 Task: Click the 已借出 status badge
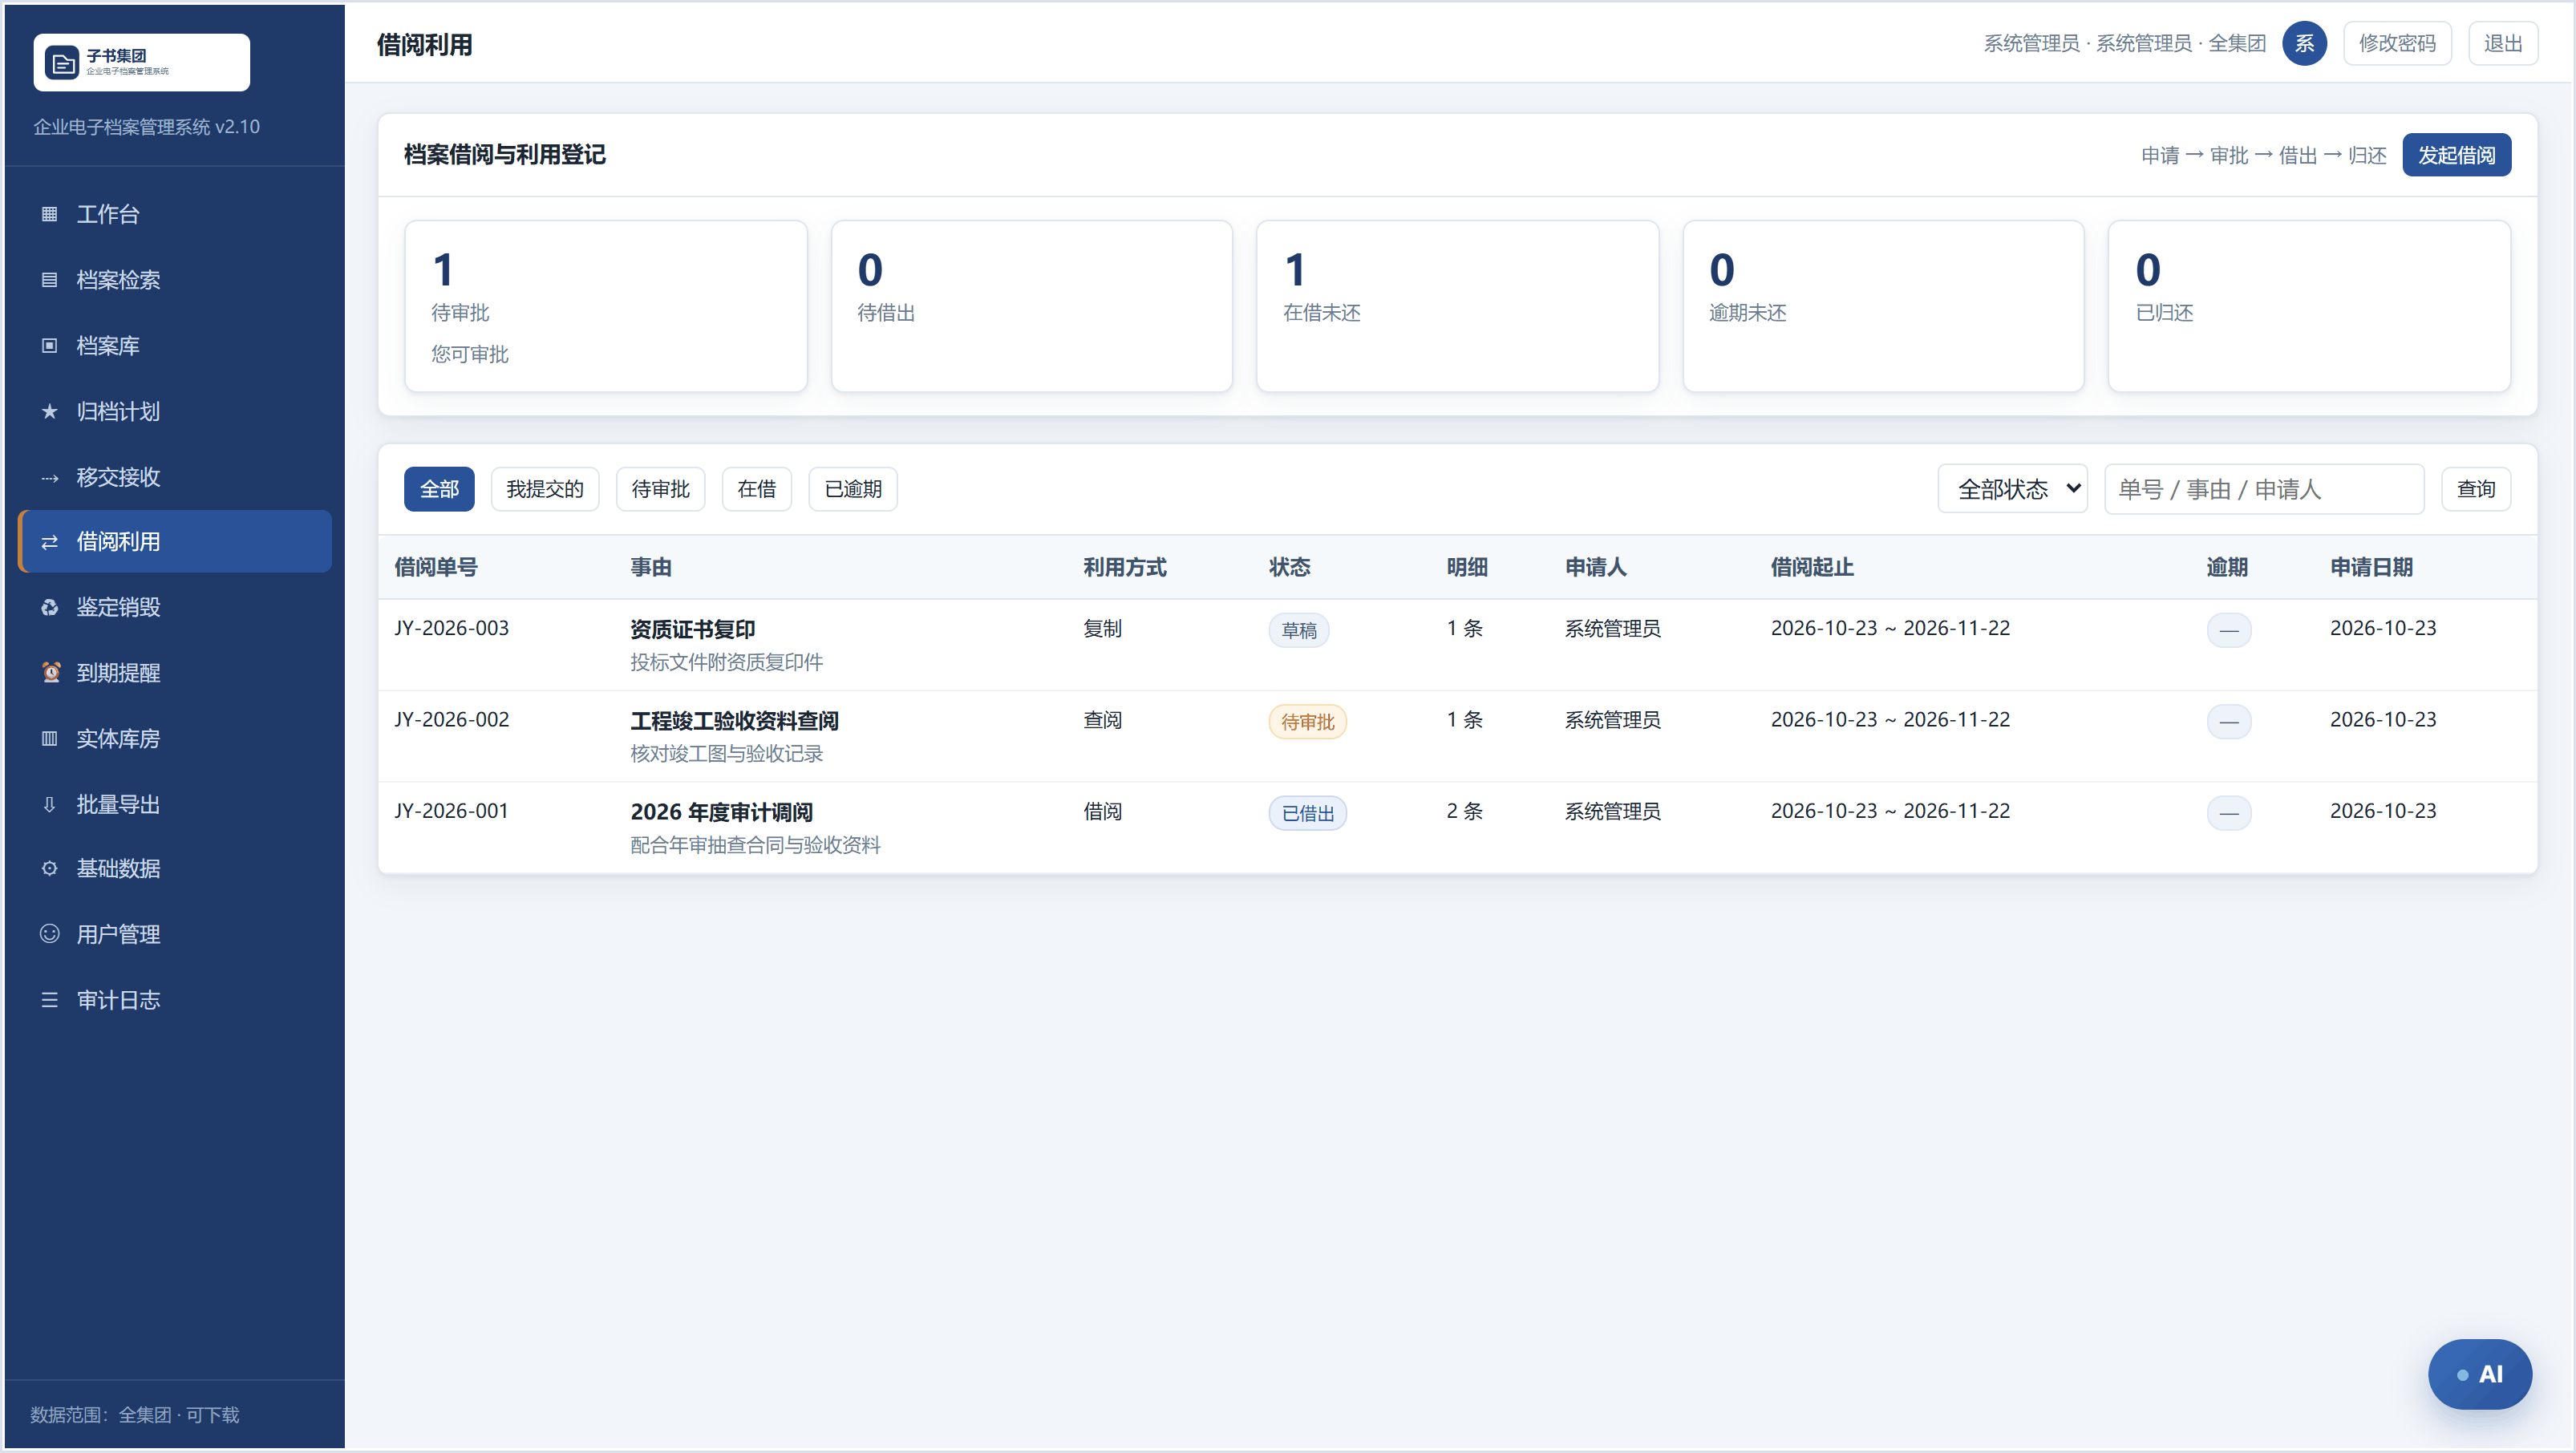1307,813
